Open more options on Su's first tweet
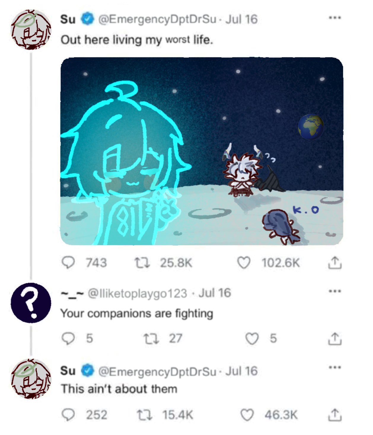This screenshot has height=435, width=373. tap(335, 18)
